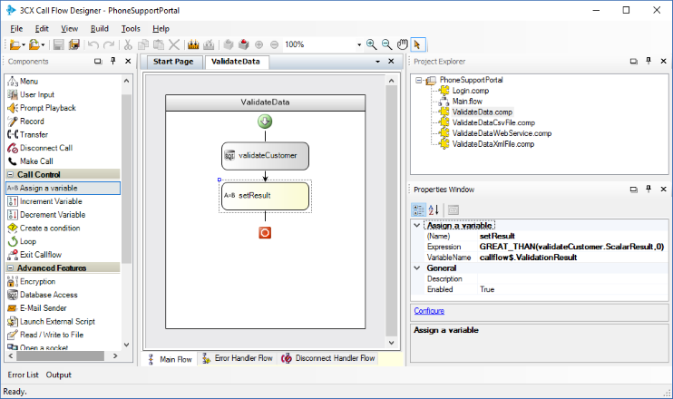Viewport: 673px width, 399px height.
Task: Collapse the General property group
Action: point(416,268)
